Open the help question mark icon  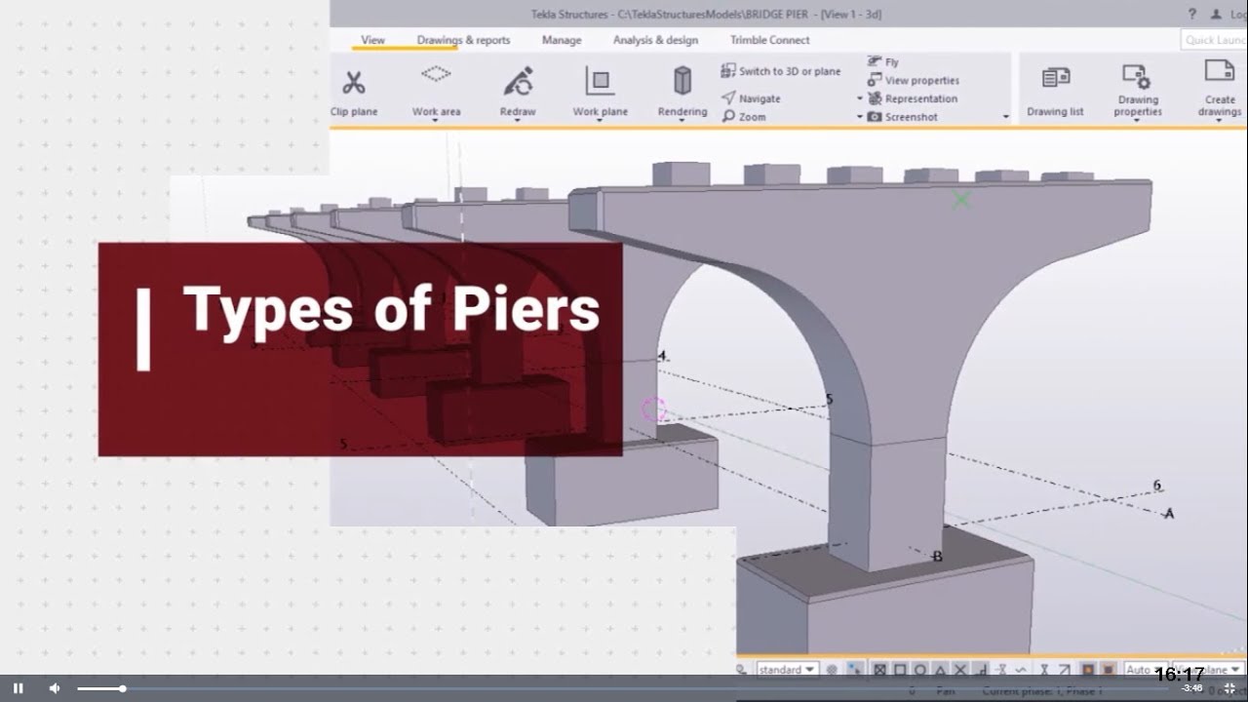pyautogui.click(x=1191, y=14)
